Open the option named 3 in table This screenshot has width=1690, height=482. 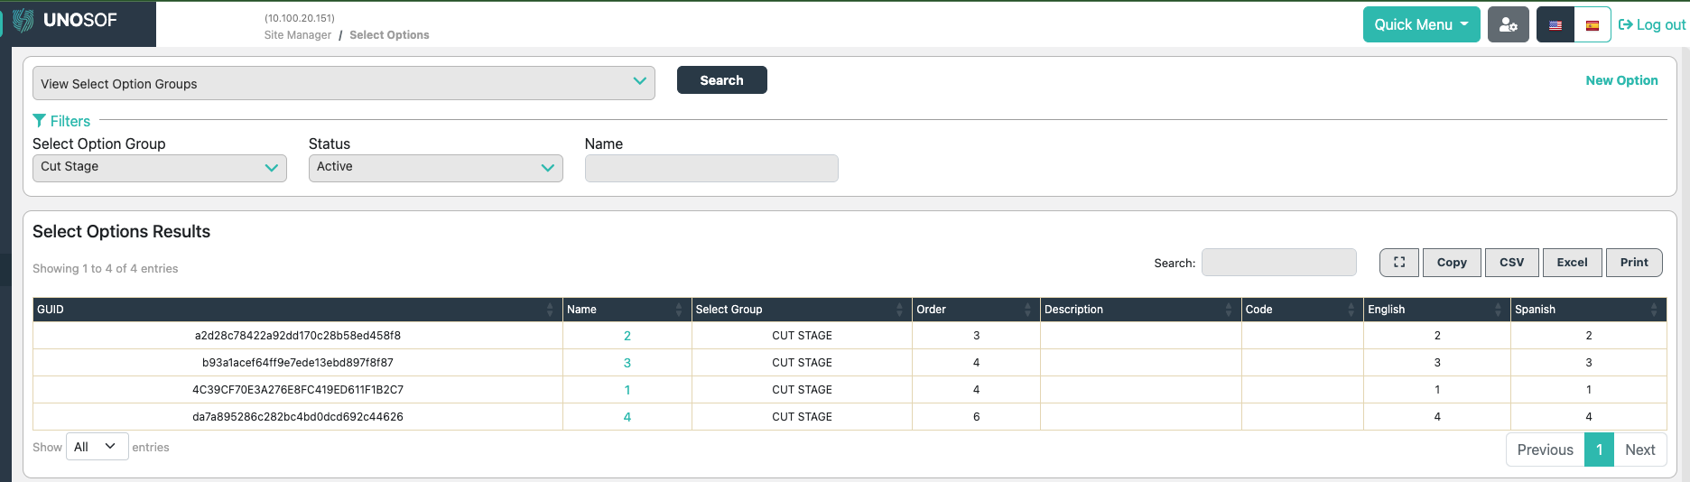coord(627,363)
